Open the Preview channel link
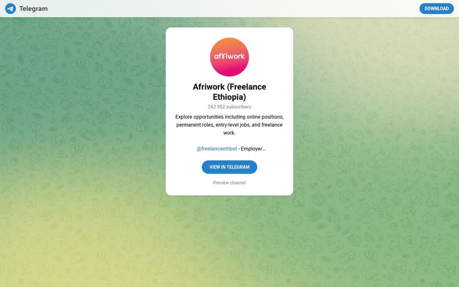This screenshot has height=287, width=459. [229, 183]
